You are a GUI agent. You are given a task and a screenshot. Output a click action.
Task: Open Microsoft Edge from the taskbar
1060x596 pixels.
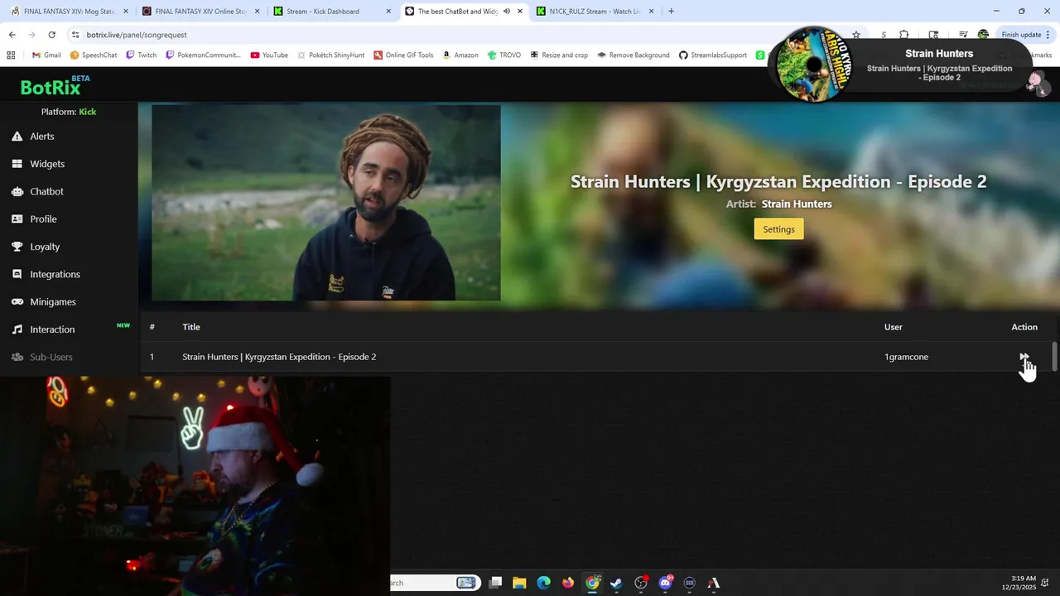pyautogui.click(x=543, y=583)
